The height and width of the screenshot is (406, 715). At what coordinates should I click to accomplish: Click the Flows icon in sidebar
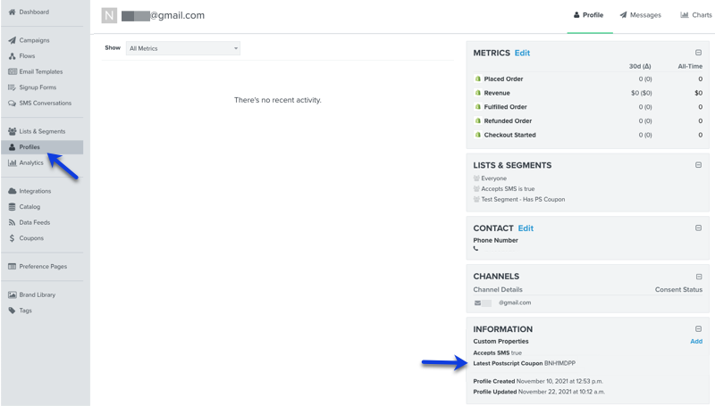point(12,56)
